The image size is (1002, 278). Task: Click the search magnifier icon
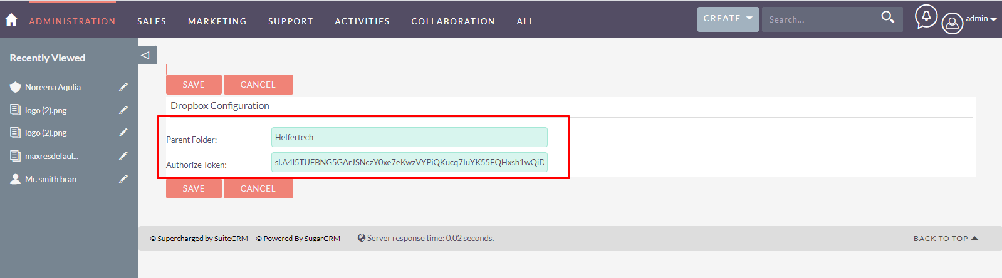[x=887, y=18]
